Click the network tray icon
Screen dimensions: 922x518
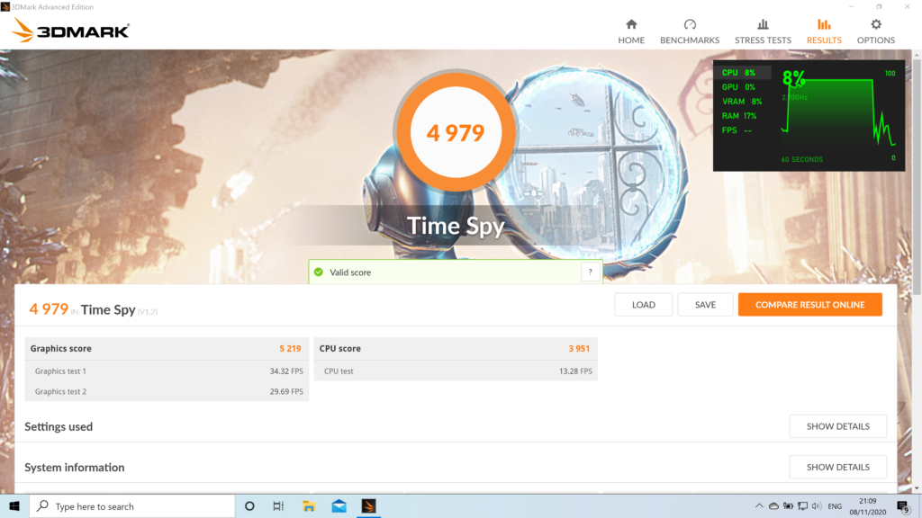click(x=802, y=505)
